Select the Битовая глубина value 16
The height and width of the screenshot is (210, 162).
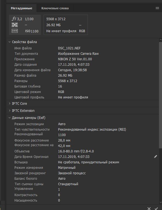(60, 86)
